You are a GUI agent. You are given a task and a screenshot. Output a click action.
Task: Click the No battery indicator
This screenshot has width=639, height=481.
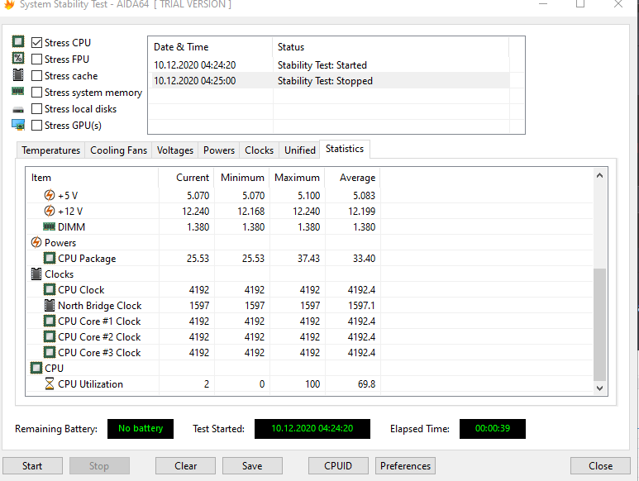pyautogui.click(x=141, y=428)
